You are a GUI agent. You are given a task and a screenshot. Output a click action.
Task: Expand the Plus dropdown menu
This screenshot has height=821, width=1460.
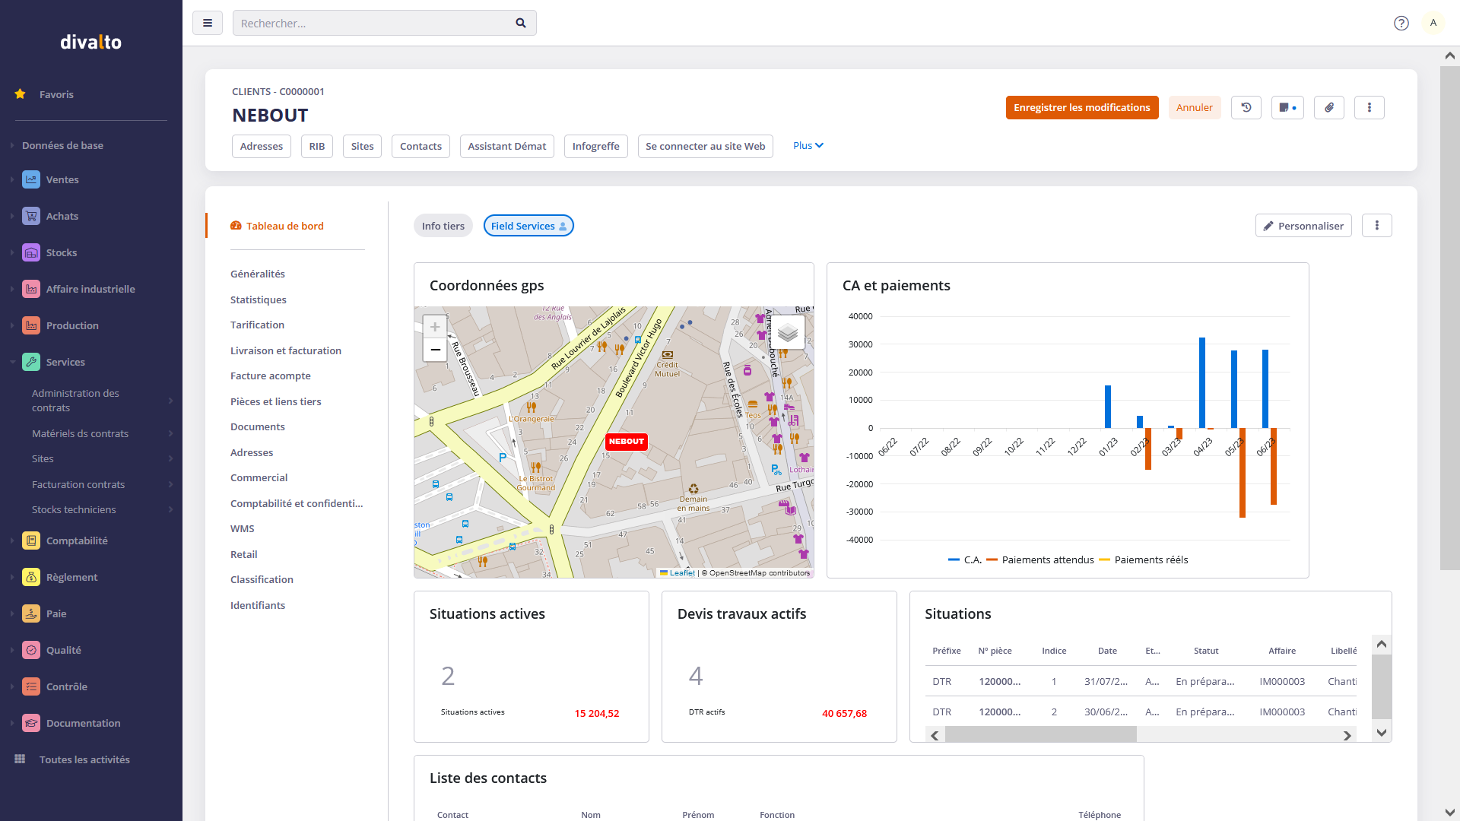[x=808, y=145]
